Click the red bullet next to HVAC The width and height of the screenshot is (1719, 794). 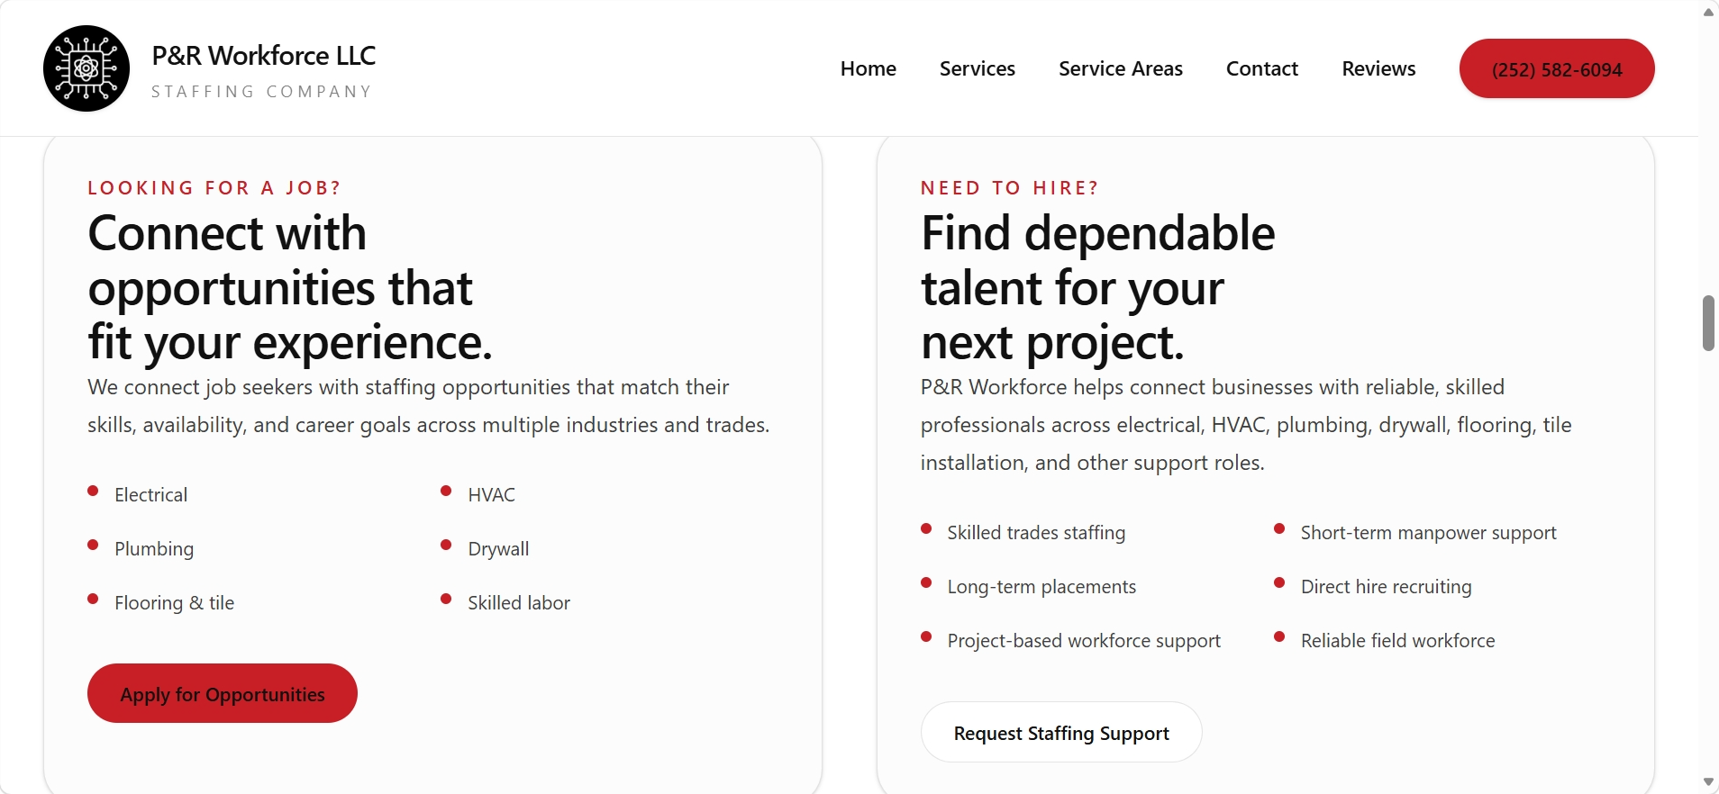coord(446,491)
